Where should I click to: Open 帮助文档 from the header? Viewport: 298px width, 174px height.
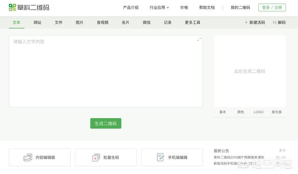point(207,7)
